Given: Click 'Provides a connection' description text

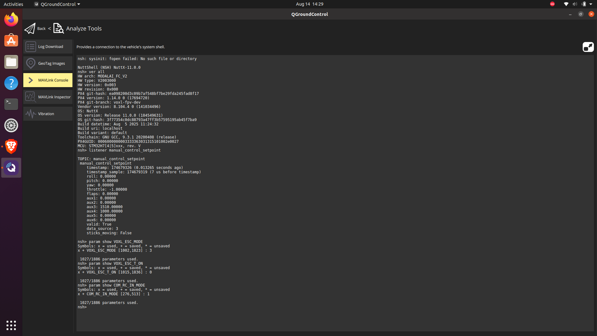Looking at the screenshot, I should point(121,47).
